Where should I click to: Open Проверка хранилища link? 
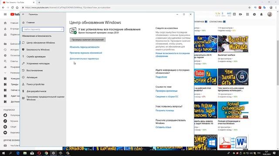pyautogui.click(x=167, y=91)
